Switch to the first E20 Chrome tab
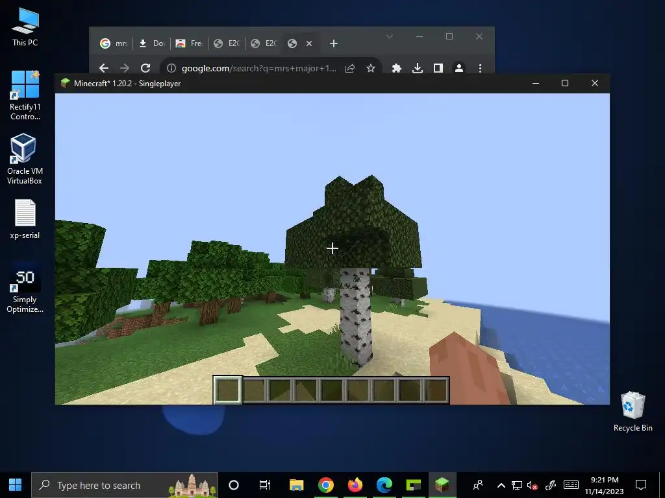The width and height of the screenshot is (665, 498). 227,43
